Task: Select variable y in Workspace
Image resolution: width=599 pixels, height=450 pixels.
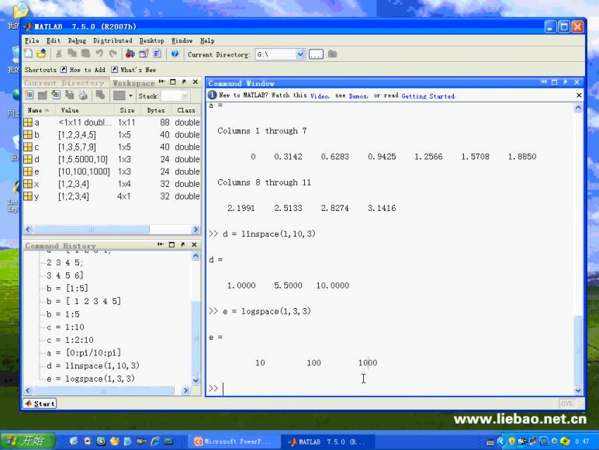Action: (112, 196)
